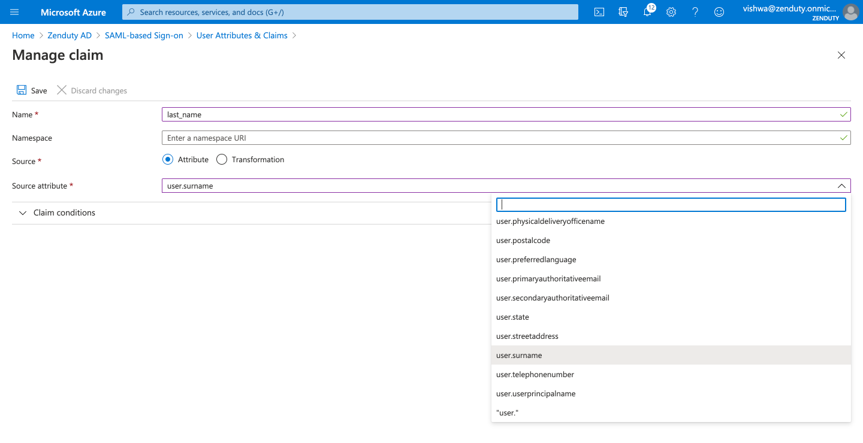Open the notifications bell
The height and width of the screenshot is (443, 863).
click(647, 11)
